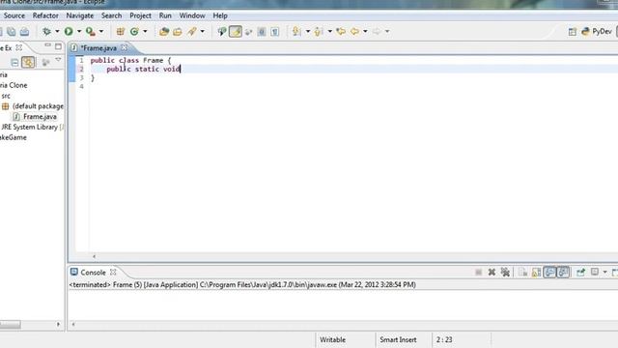This screenshot has width=618, height=348.
Task: Click Remove All Terminated Launches icon
Action: [505, 273]
